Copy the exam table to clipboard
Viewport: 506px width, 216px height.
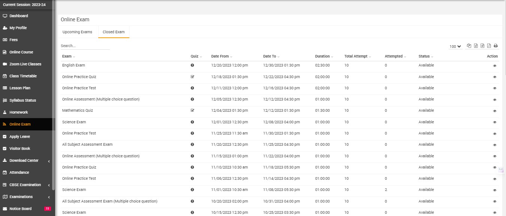tap(469, 46)
